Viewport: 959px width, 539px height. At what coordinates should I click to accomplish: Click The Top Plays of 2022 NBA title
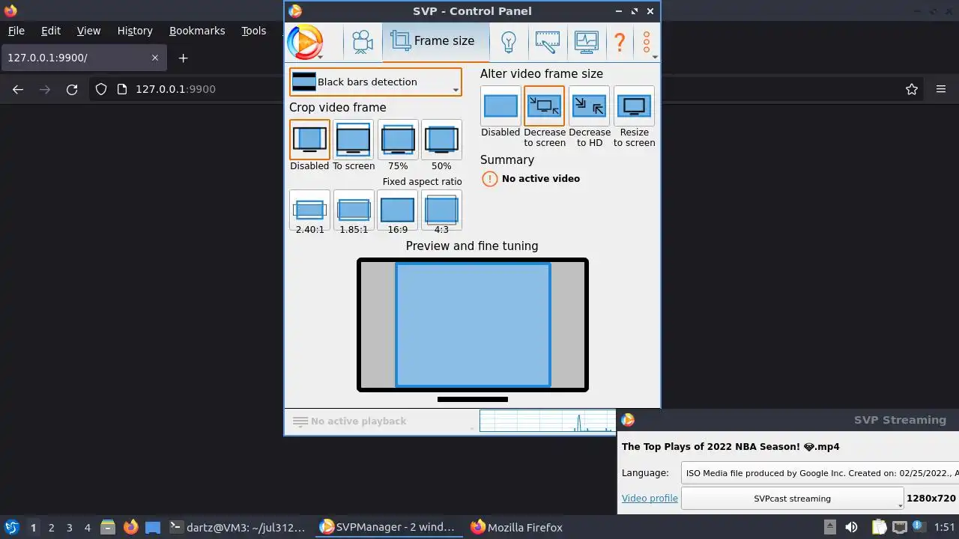730,447
